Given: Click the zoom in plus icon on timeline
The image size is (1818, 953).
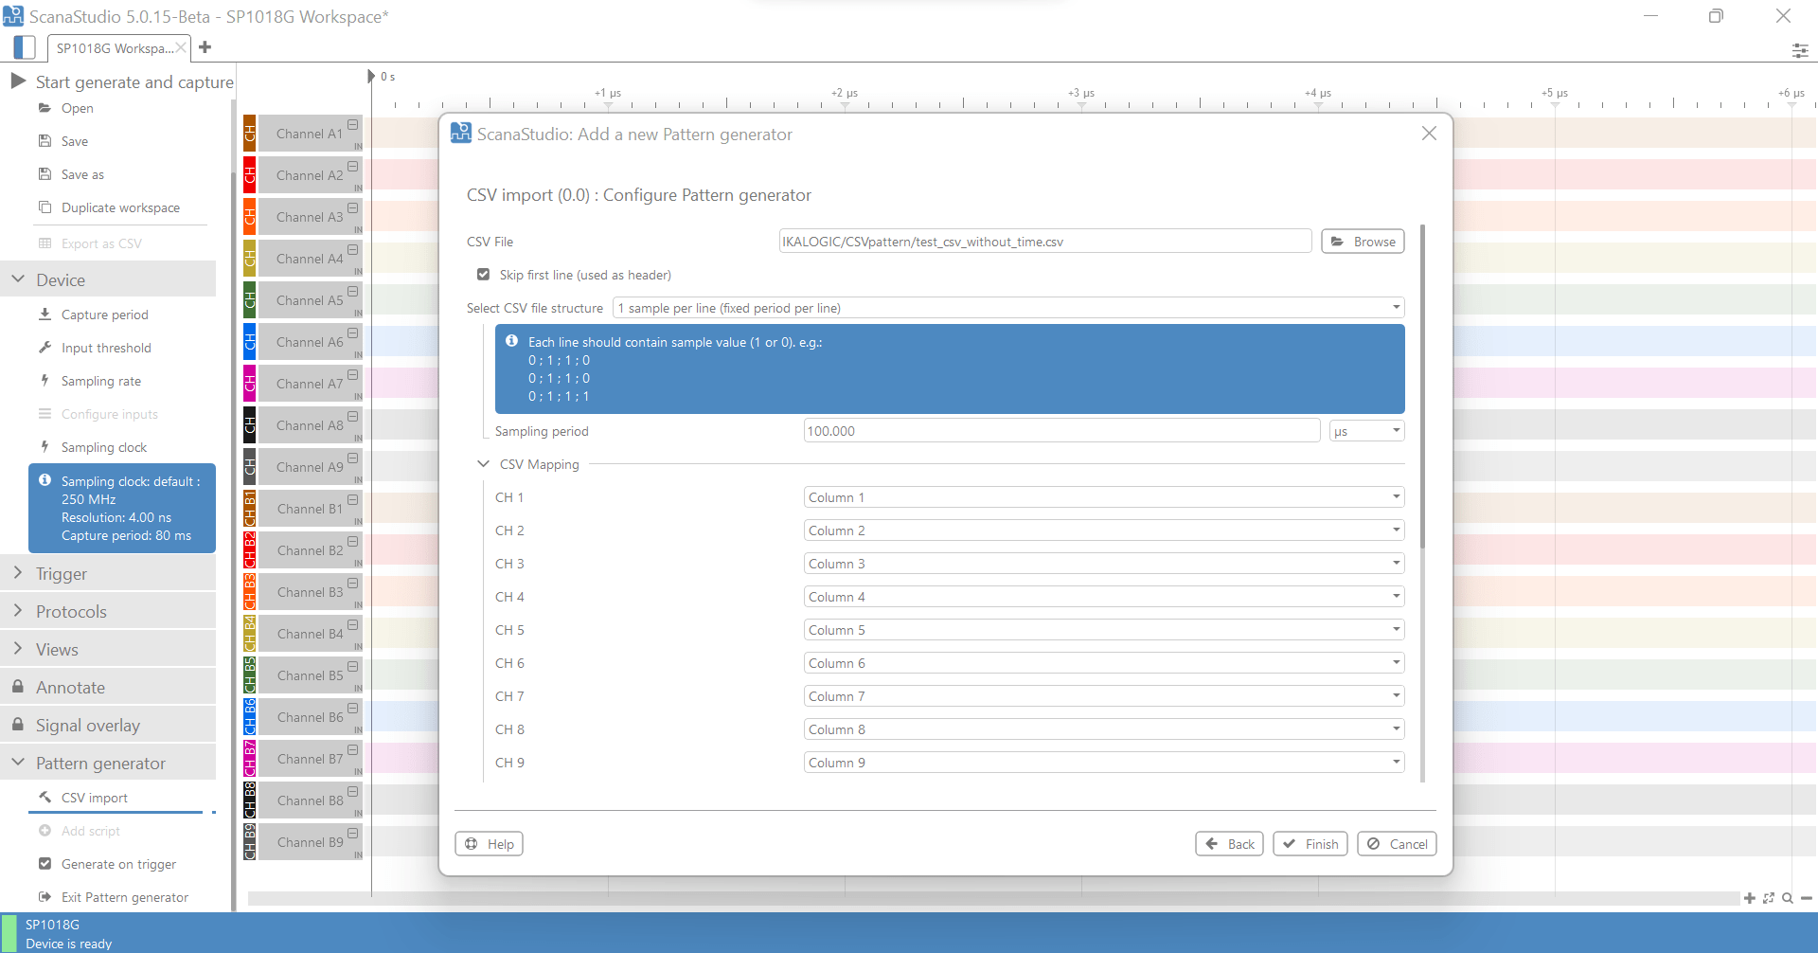Looking at the screenshot, I should [x=1749, y=898].
